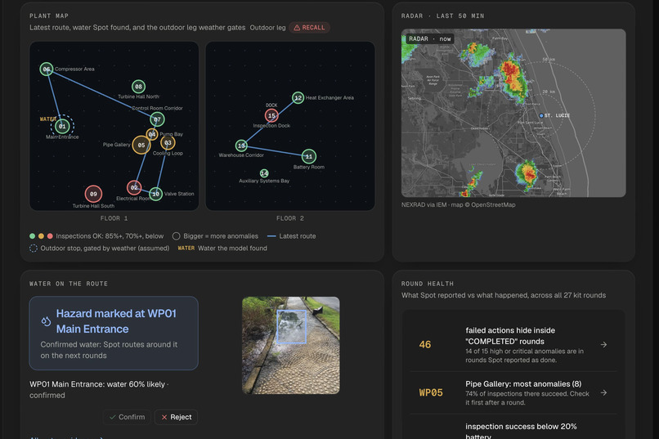The height and width of the screenshot is (439, 659).
Task: Select waypoint 08 Turbine Hall North node
Action: tap(138, 87)
